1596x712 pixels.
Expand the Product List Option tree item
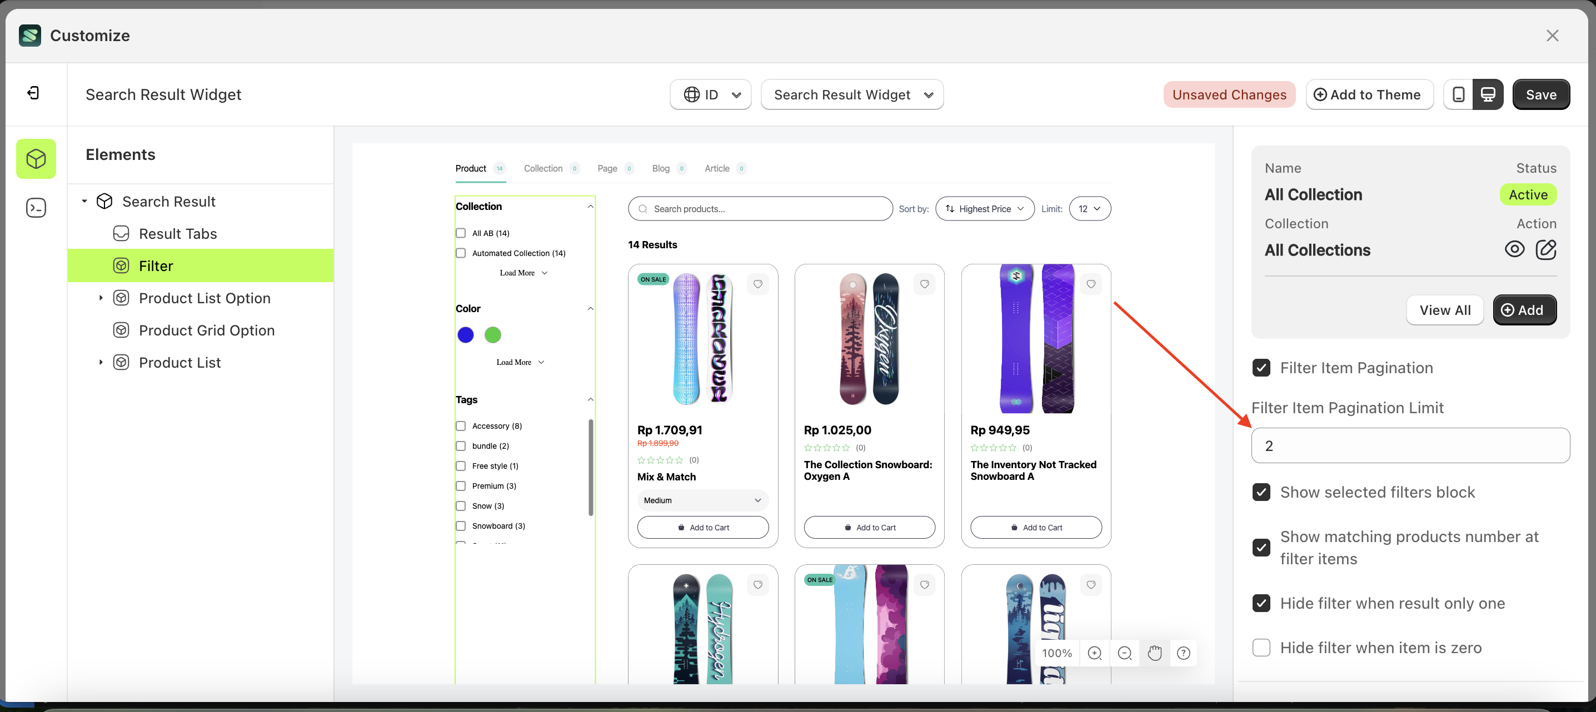coord(101,298)
